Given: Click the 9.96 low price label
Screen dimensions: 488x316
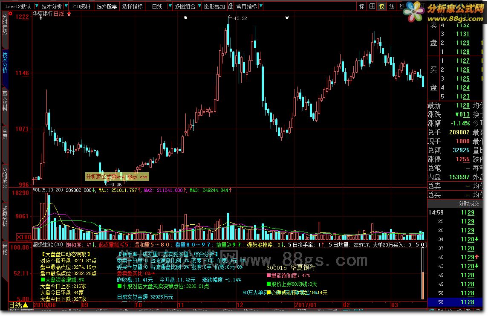Looking at the screenshot, I should tap(116, 185).
